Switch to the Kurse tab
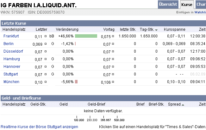206x130 pixels. pos(187,5)
